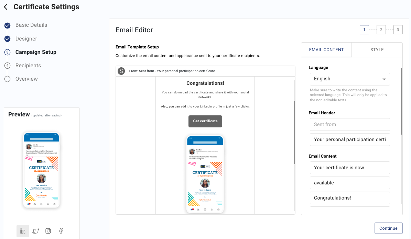Go back using the arrow beside Certificate Settings
Viewport: 411px width, 239px height.
[6, 7]
